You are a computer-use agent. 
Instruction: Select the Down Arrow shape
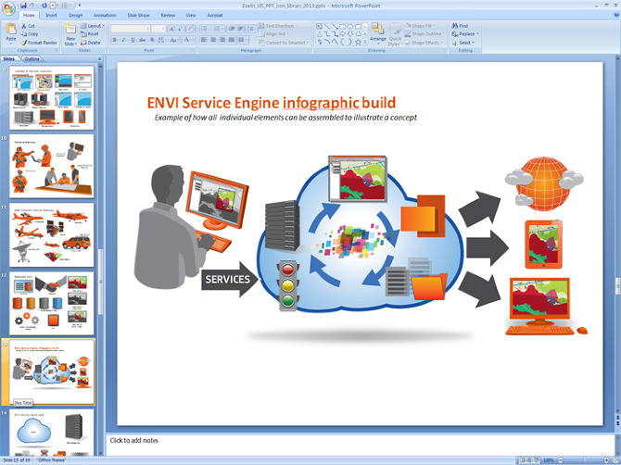350,34
